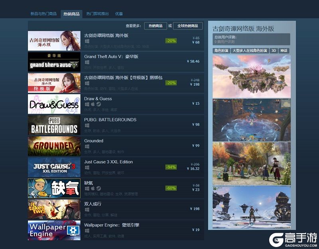Viewport: 319px width, 249px height.
Task: Open the autumn village characters screenshot
Action: pos(252,164)
